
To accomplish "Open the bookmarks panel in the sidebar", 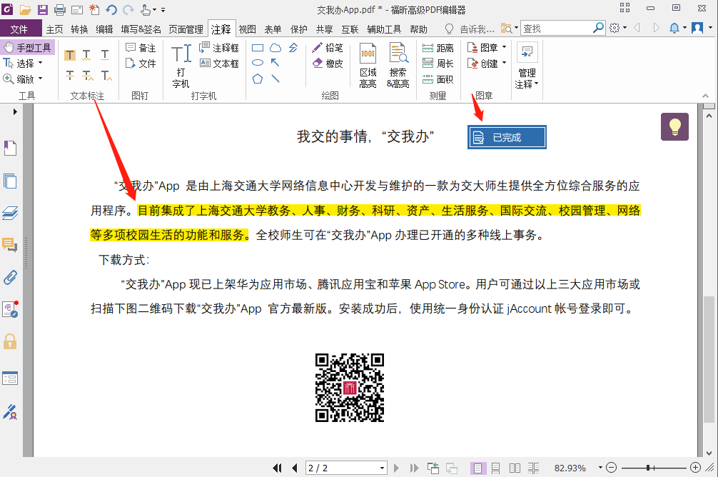I will [11, 148].
